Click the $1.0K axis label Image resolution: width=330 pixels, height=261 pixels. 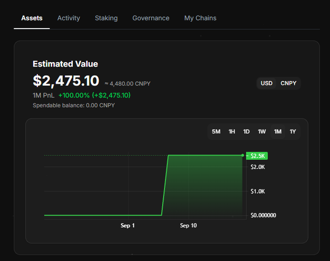[258, 192]
